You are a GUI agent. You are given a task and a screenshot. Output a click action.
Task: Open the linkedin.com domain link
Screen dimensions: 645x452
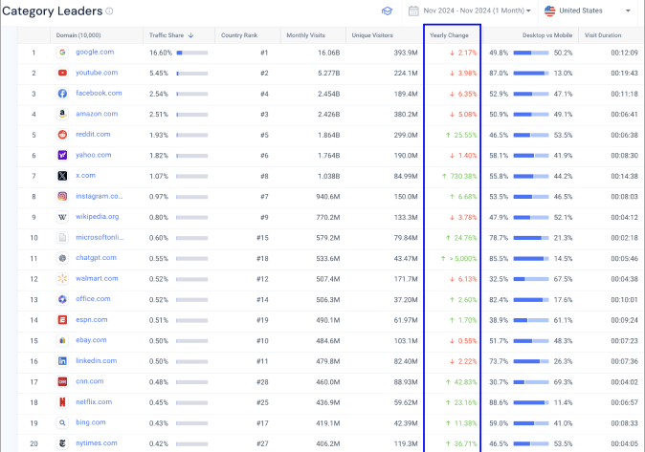click(x=97, y=360)
